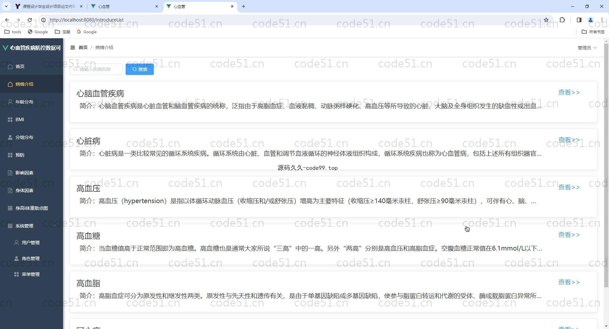Open 首页 in the sidebar
The image size is (609, 329).
pos(32,66)
